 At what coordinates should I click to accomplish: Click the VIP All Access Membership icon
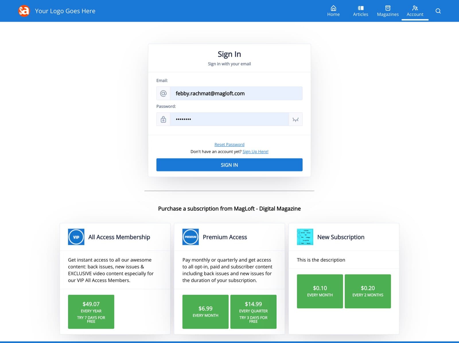(x=76, y=237)
